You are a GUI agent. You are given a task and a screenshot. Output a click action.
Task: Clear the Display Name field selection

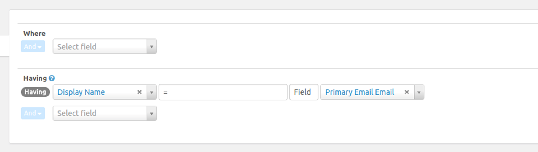click(139, 92)
